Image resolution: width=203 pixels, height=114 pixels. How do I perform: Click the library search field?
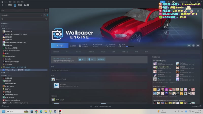point(23,19)
